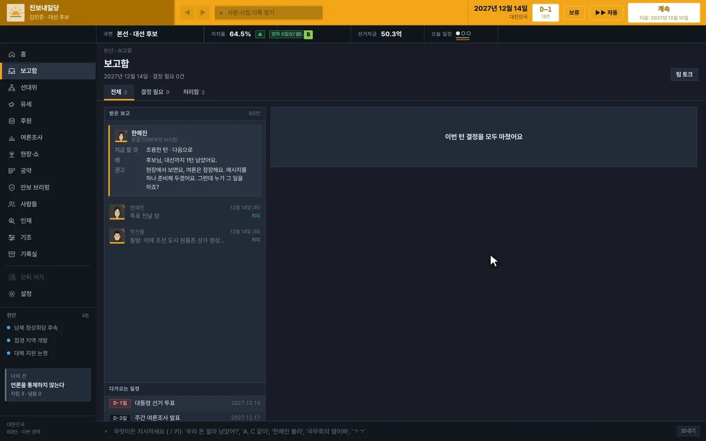Click the D-1 대선 countdown badge

[x=545, y=13]
